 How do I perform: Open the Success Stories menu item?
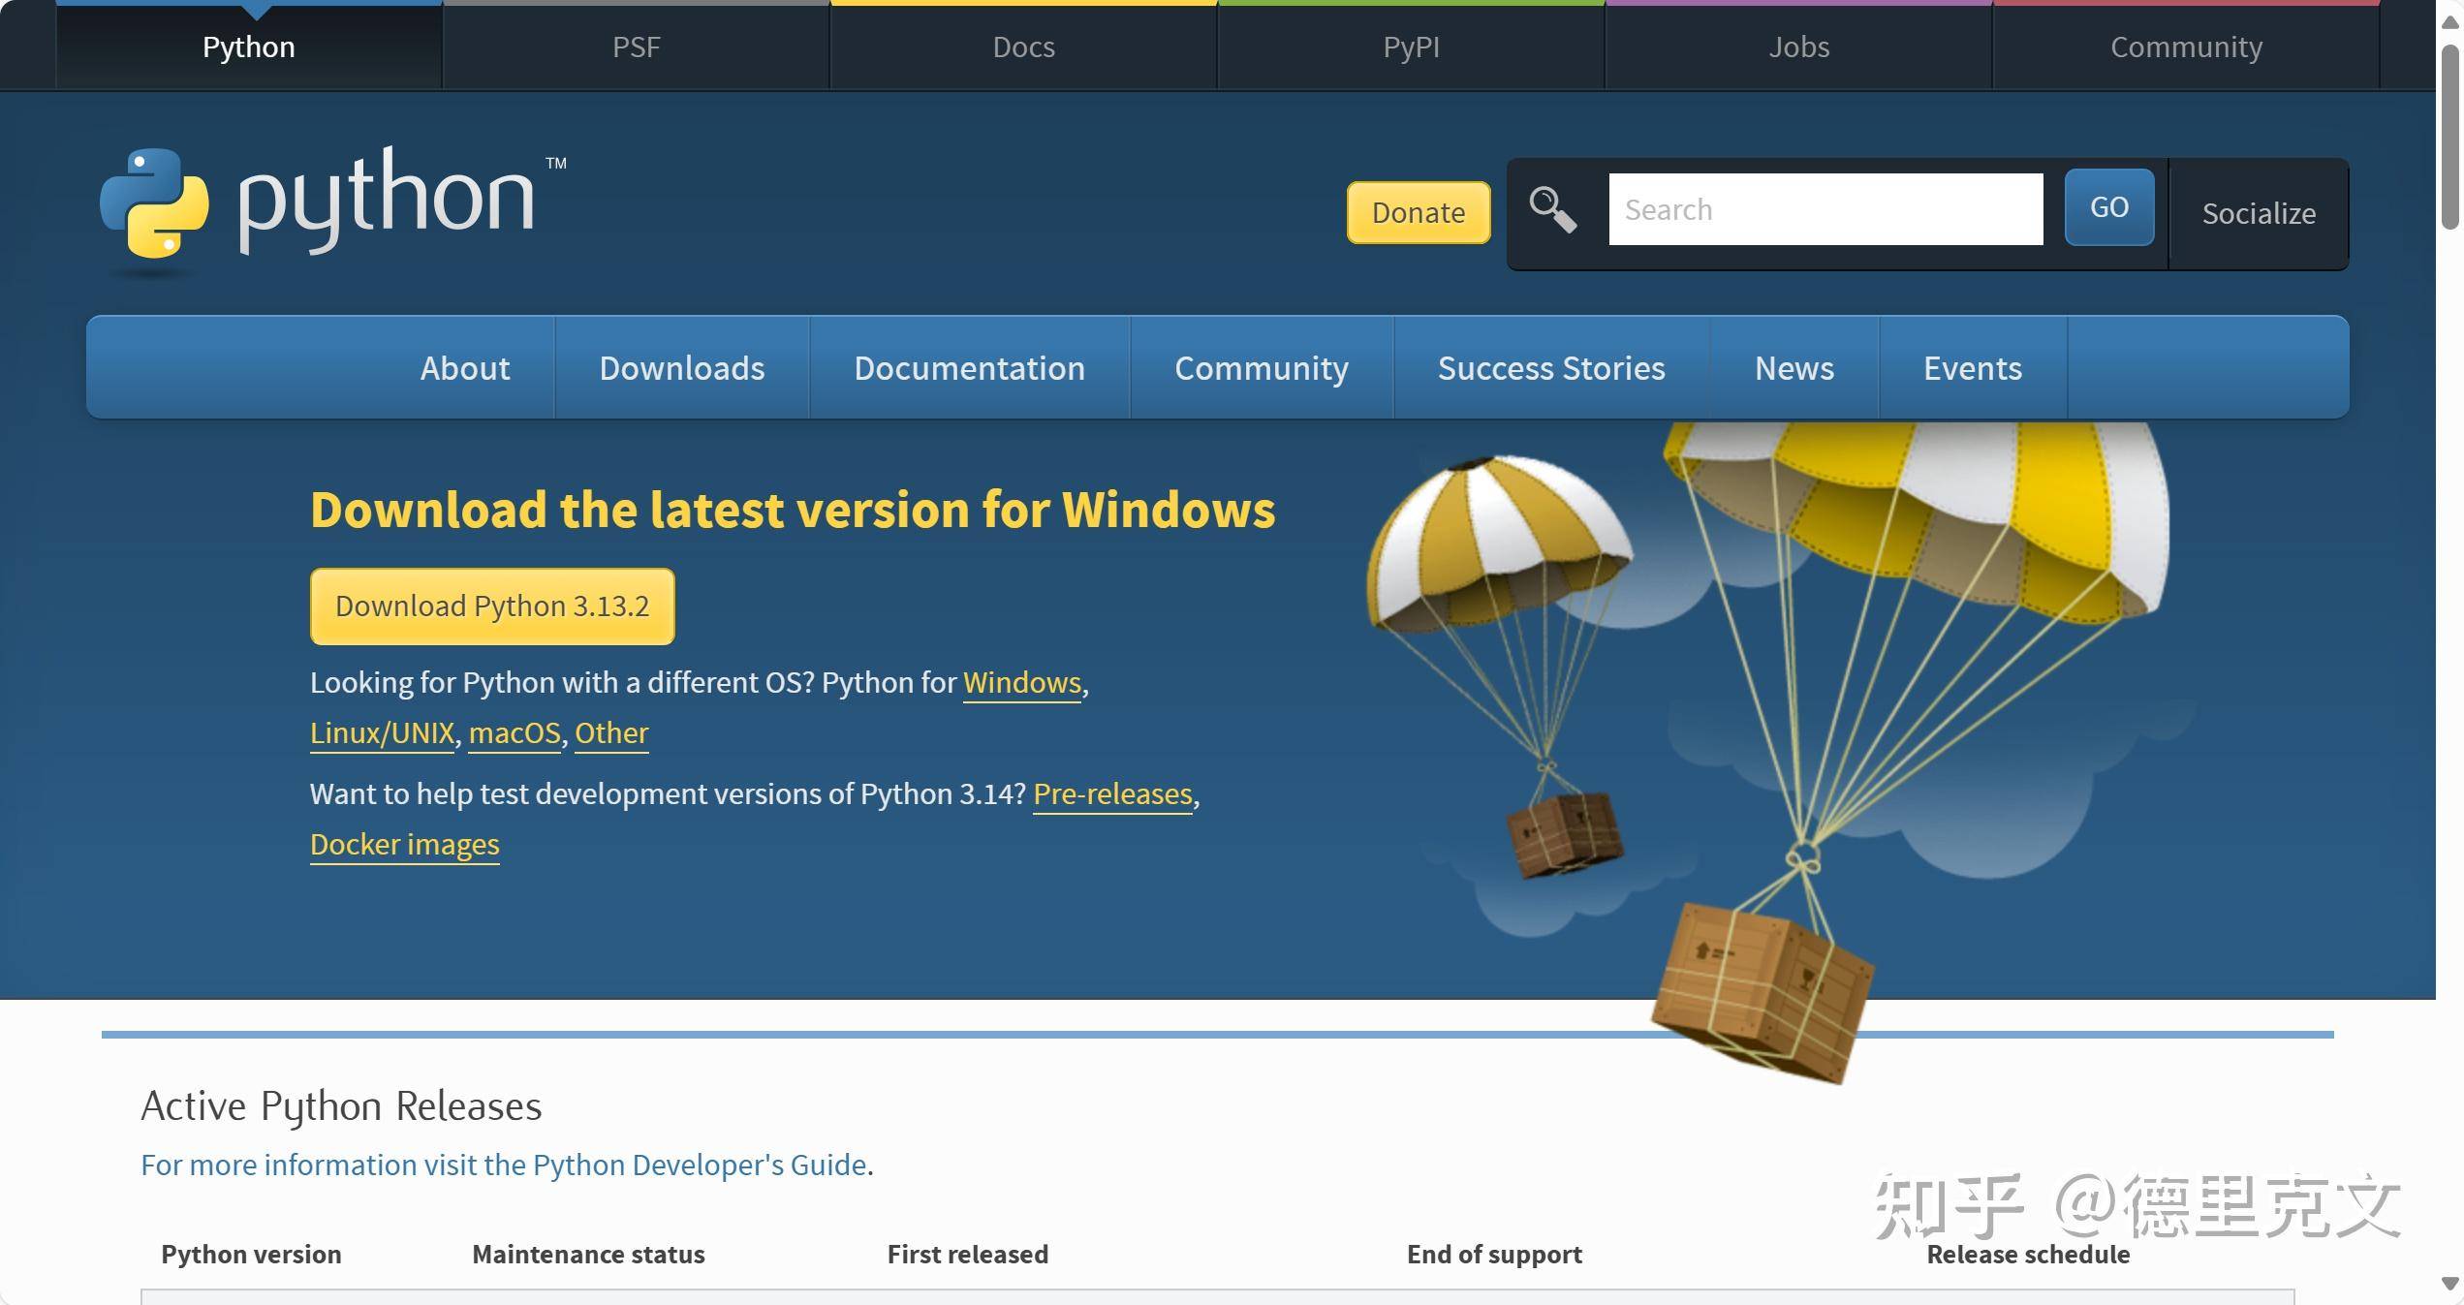1551,368
